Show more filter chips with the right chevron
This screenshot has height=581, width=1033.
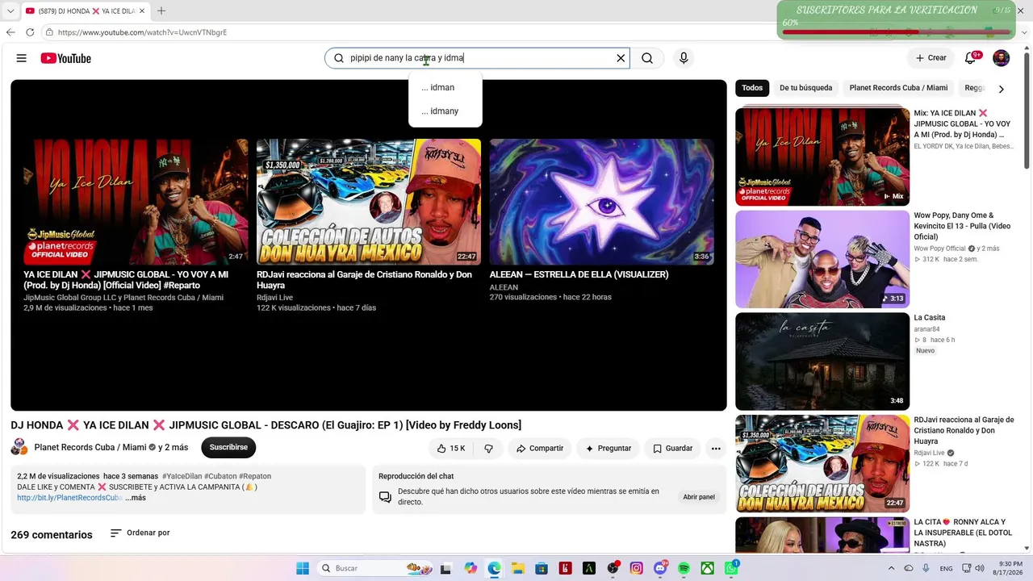1002,89
